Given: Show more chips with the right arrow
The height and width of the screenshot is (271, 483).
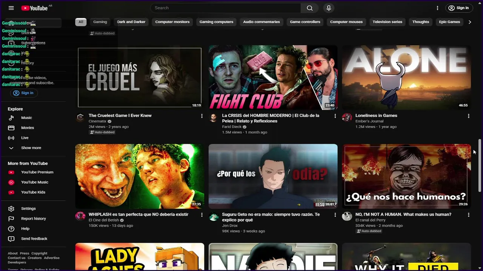Looking at the screenshot, I should point(470,22).
